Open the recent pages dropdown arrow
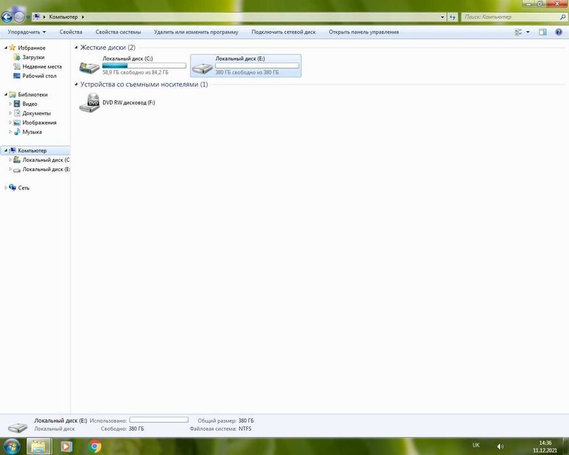 (x=28, y=17)
